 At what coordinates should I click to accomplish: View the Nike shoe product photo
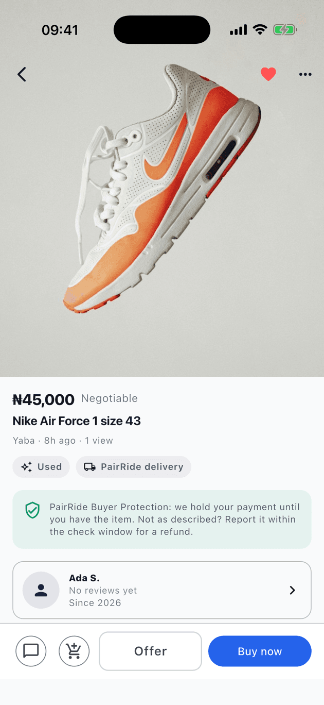click(162, 189)
